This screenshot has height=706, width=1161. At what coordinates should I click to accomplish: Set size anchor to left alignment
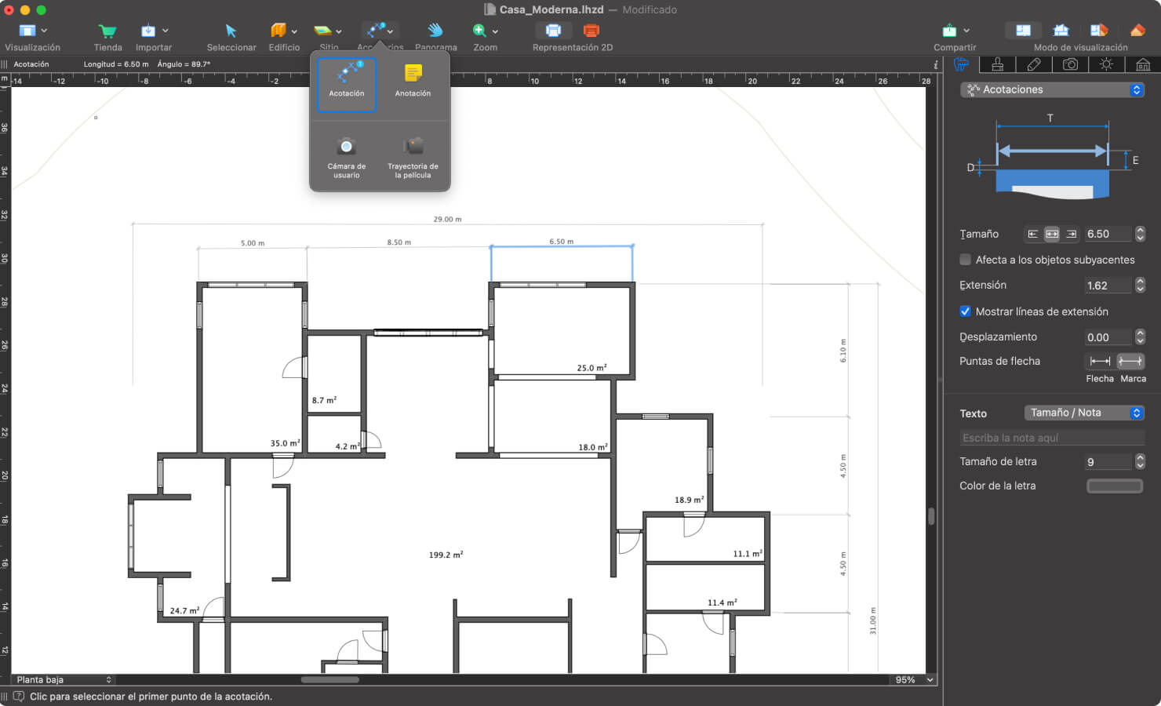click(1033, 234)
